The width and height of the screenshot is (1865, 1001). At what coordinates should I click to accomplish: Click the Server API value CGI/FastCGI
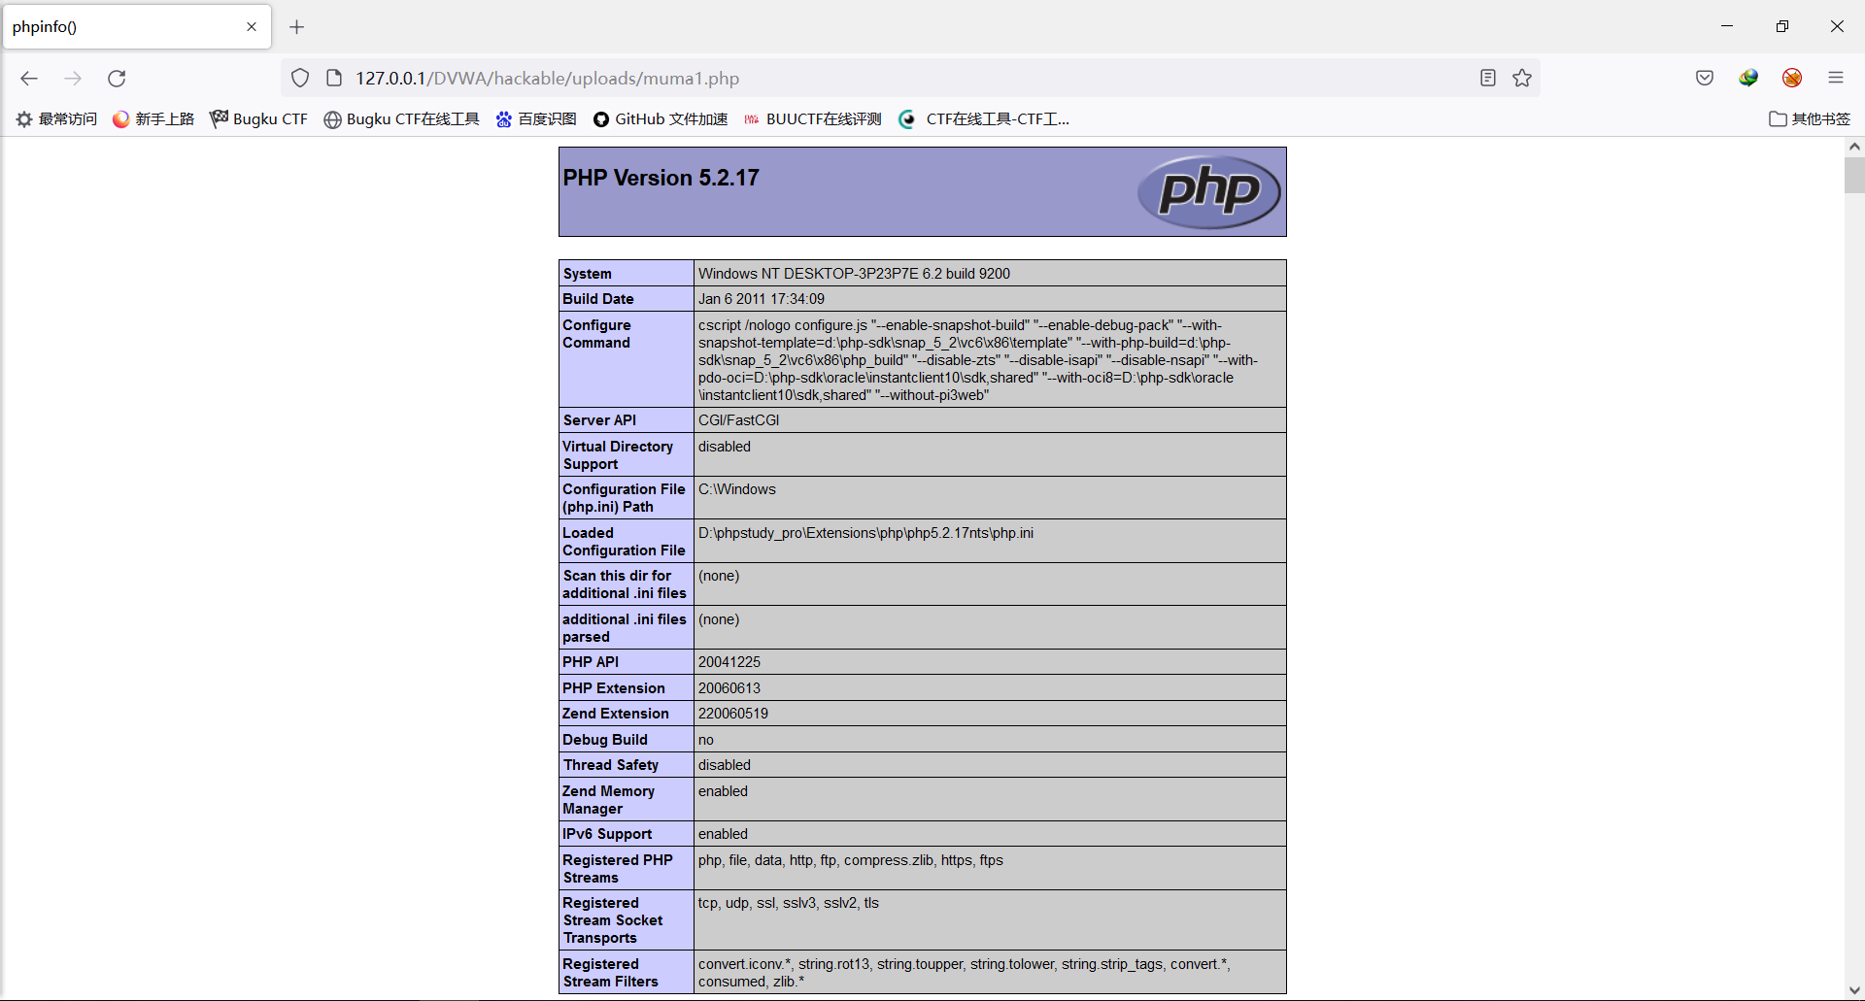(x=739, y=420)
